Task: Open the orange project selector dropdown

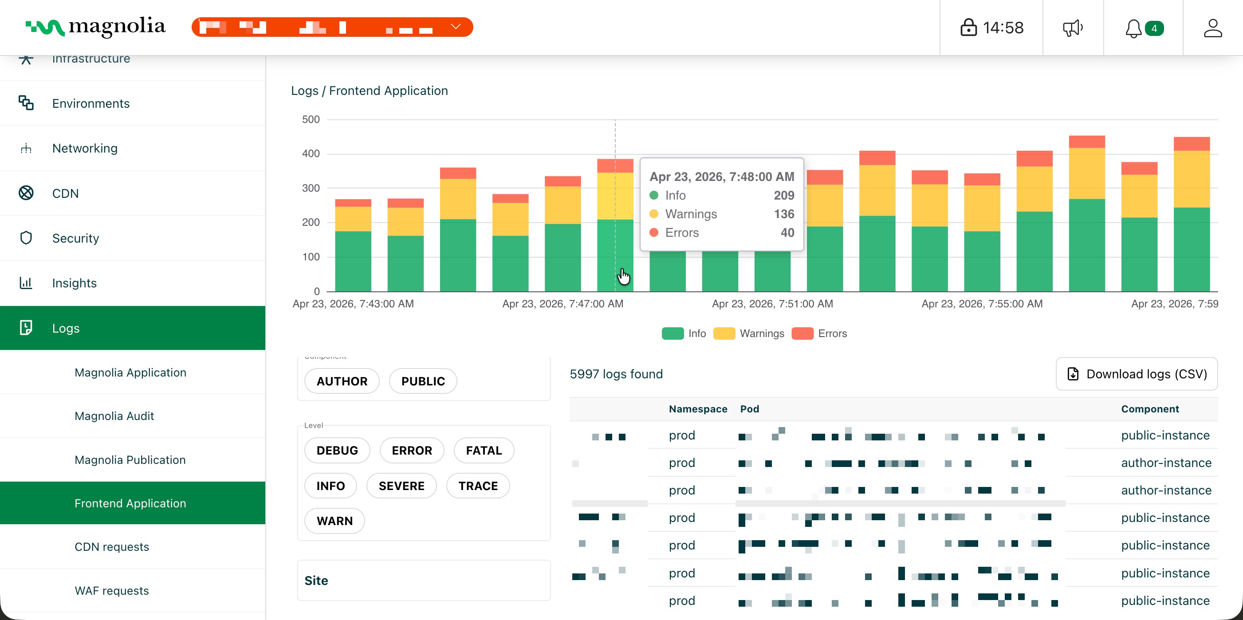Action: [x=332, y=27]
